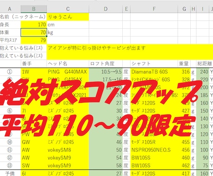Click the loft cell '54'
This screenshot has width=213, height=176.
point(106,157)
